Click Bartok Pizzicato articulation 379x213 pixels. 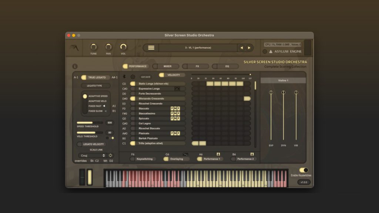click(x=158, y=138)
